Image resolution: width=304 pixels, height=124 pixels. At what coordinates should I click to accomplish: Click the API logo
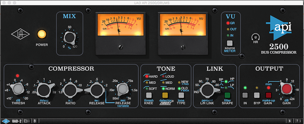point(279,28)
